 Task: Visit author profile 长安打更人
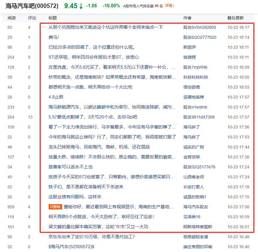tap(194, 187)
